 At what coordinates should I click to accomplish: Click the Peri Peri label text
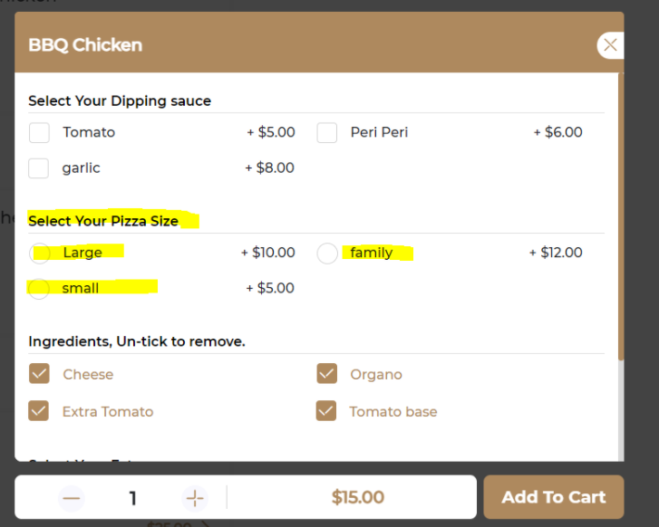pos(379,132)
